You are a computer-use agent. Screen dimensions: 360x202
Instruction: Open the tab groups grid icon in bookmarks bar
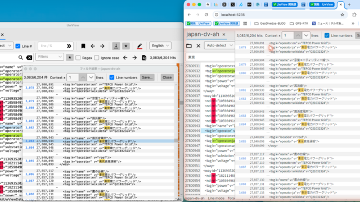[x=245, y=24]
